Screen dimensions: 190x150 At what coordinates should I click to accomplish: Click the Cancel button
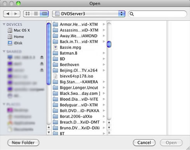[144, 143]
